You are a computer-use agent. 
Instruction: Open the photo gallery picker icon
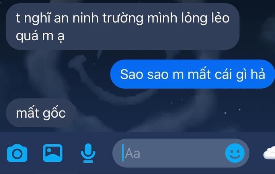click(52, 153)
